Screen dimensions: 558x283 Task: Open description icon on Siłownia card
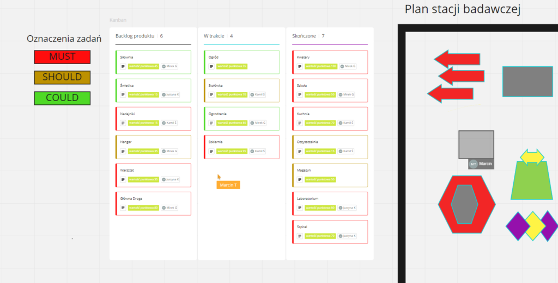[123, 66]
